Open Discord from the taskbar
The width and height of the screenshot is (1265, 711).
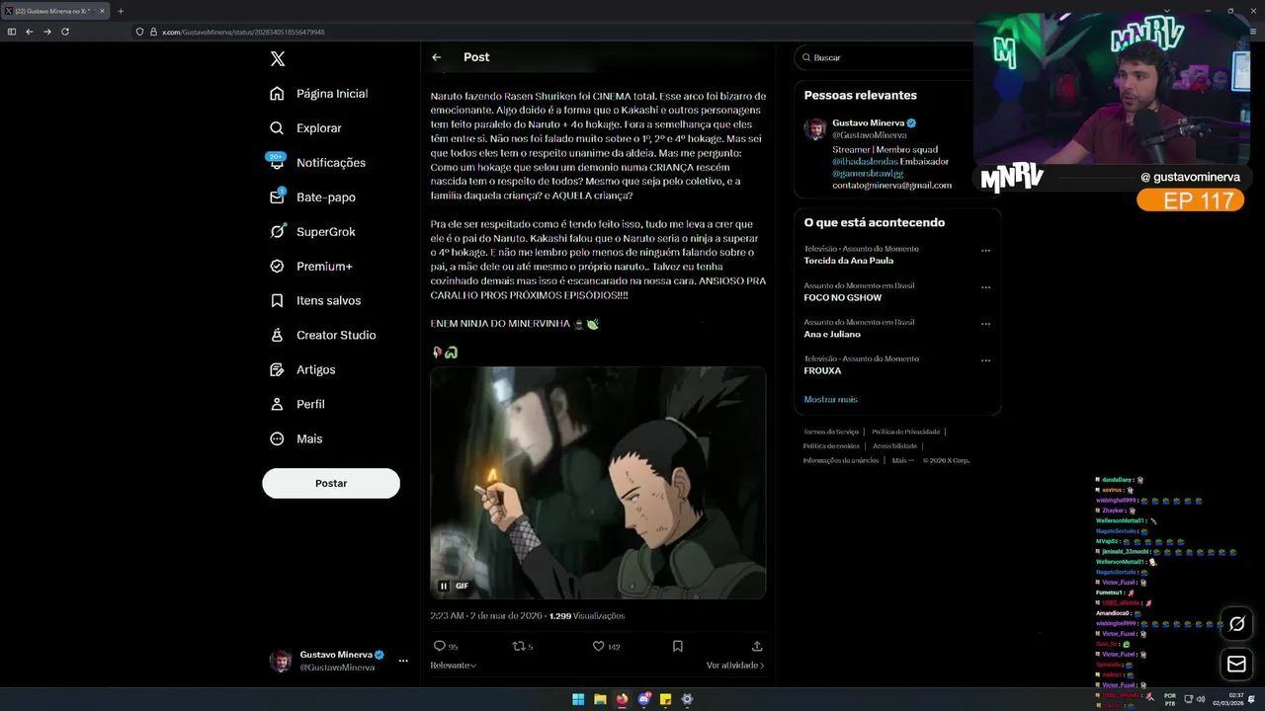[x=643, y=699]
